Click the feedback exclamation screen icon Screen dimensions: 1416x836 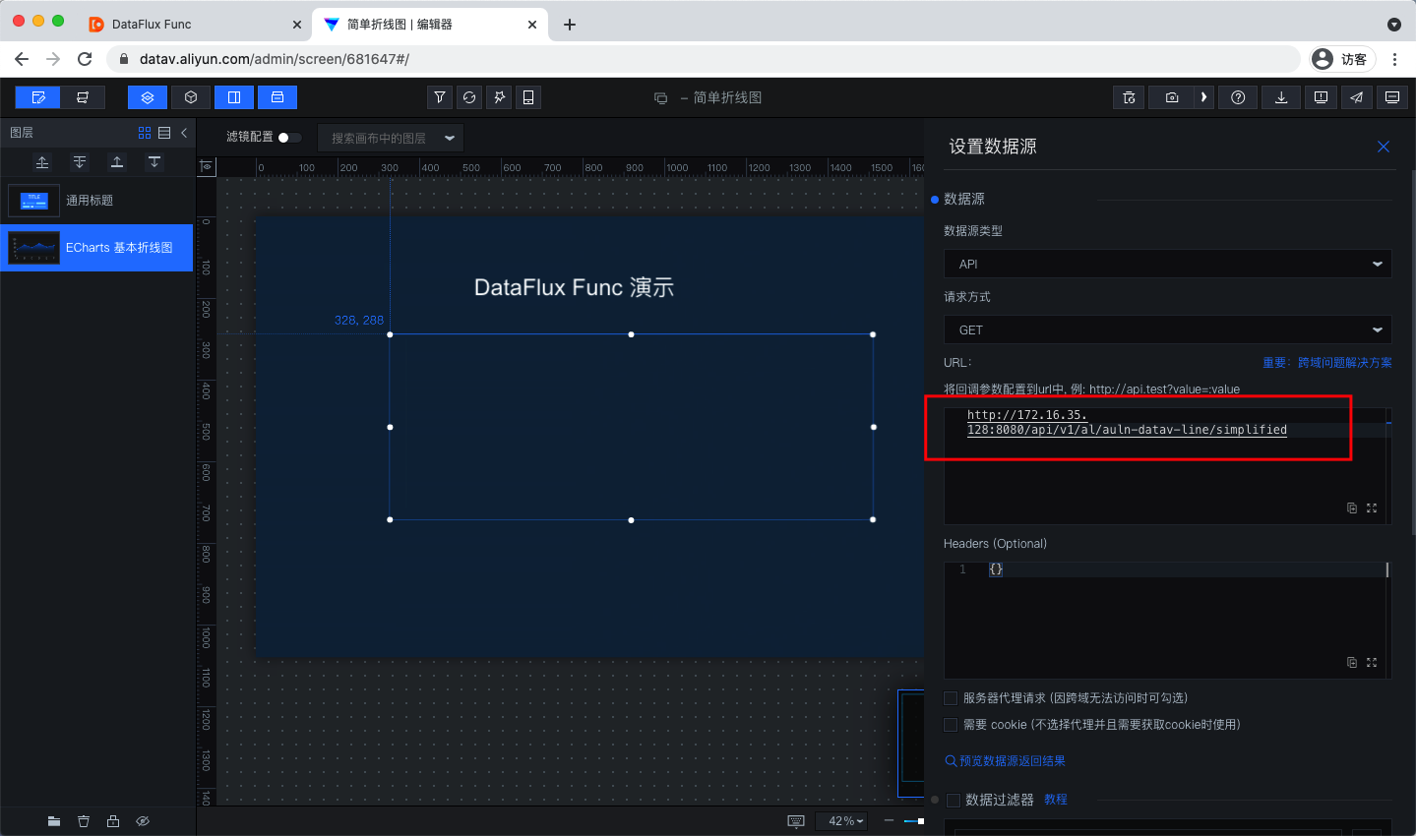(1321, 97)
